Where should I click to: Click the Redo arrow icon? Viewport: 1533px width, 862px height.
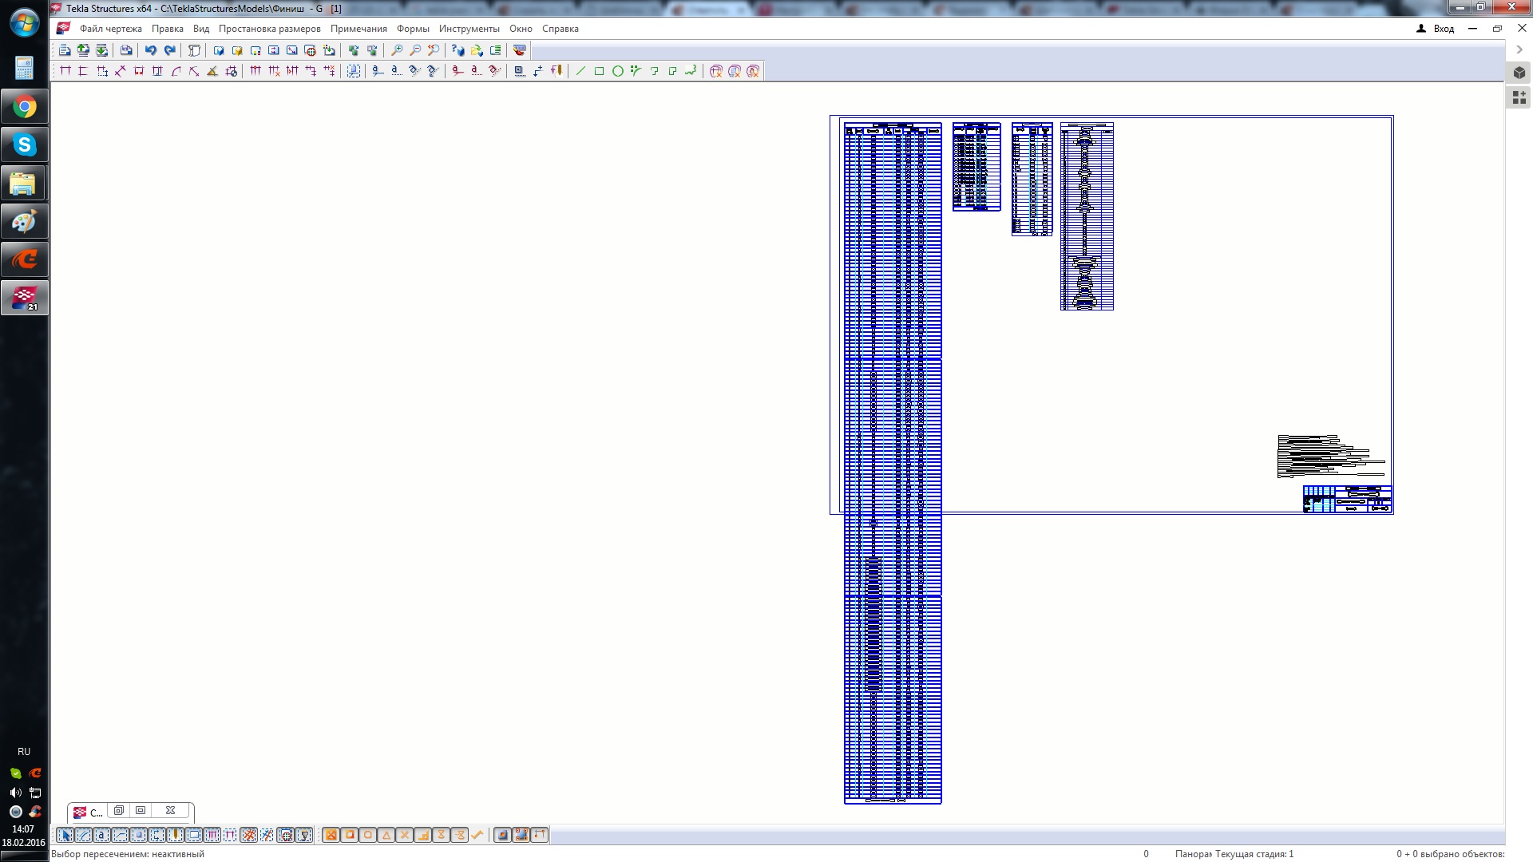click(169, 50)
